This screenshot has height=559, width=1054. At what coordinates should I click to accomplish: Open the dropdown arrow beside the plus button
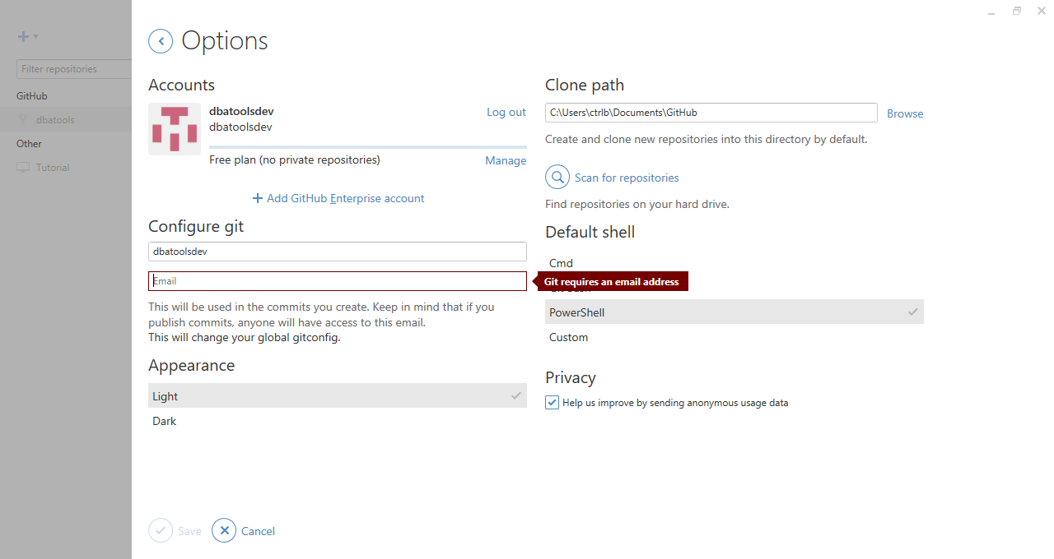(36, 37)
